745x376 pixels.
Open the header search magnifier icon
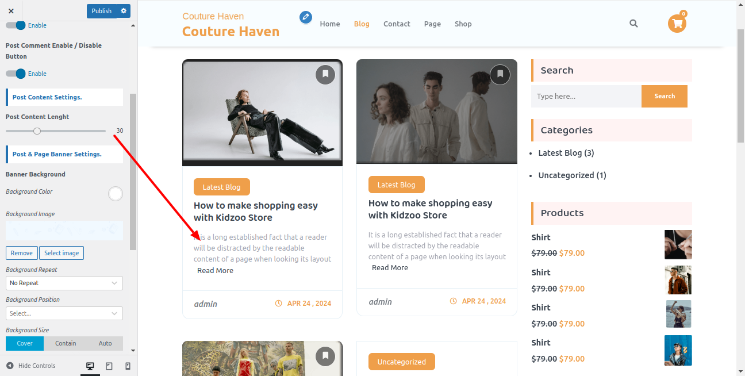coord(633,24)
